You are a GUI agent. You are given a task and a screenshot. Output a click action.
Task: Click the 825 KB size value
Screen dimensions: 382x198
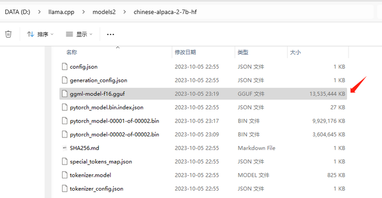click(x=336, y=175)
